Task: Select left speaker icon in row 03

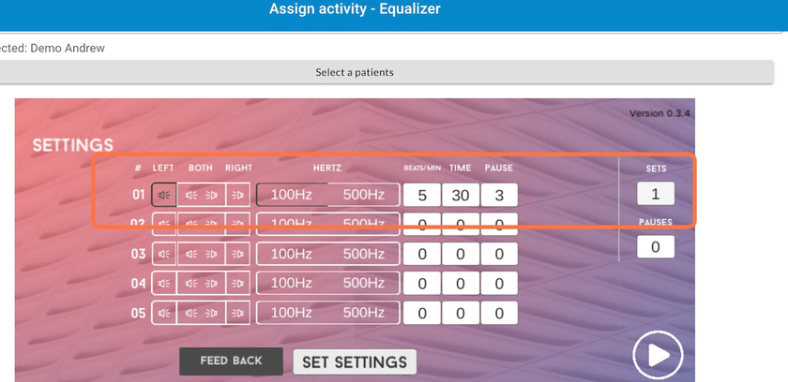Action: click(164, 255)
